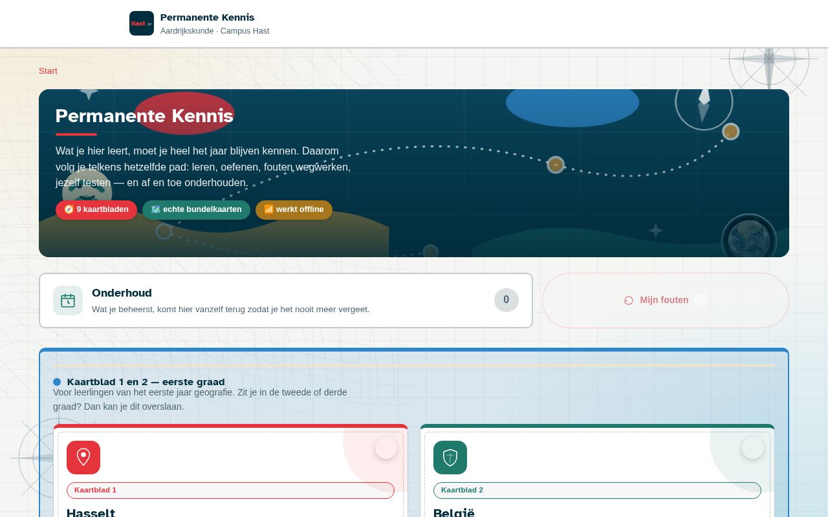Open the Onderhoud card
828x517 pixels.
(286, 301)
